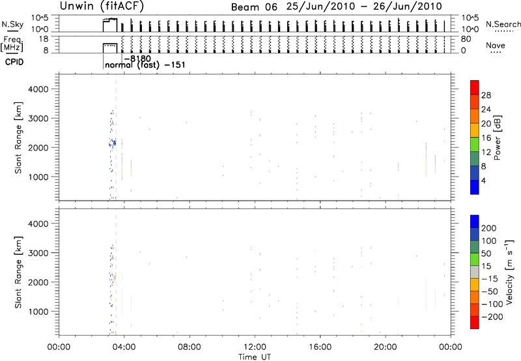The width and height of the screenshot is (521, 361).
Task: Click the CPID value "-8180"
Action: pos(137,59)
